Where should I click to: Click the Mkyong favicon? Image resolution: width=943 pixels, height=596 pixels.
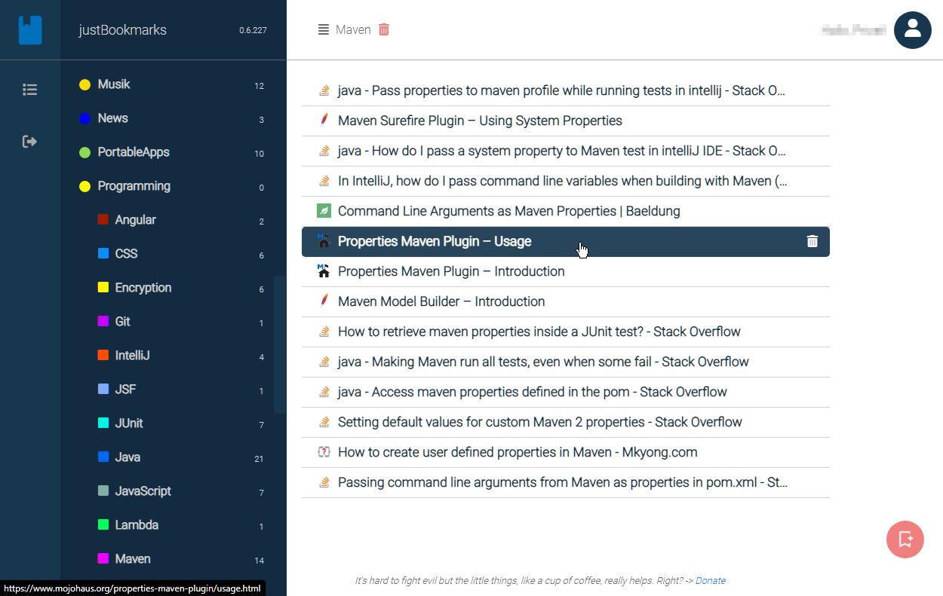click(x=324, y=452)
